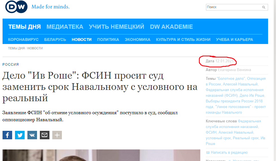Screen dimensions: 276x161
Task: Open УЧИТЬ НЕМЕЦКИЙ menu item
Action: click(116, 27)
